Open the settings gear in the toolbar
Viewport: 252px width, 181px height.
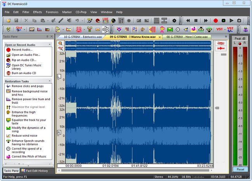click(x=174, y=20)
